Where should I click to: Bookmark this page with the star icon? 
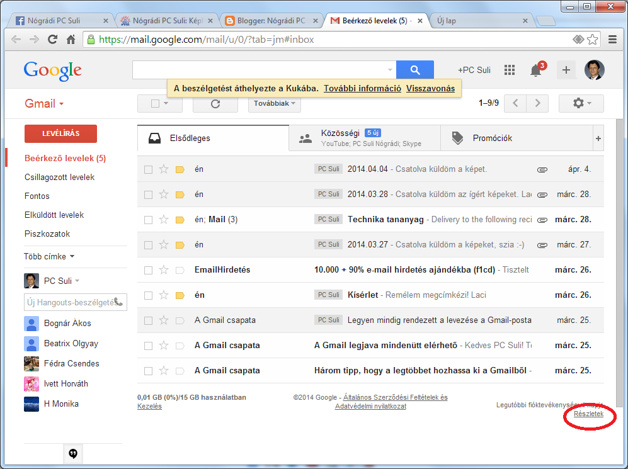[x=592, y=39]
